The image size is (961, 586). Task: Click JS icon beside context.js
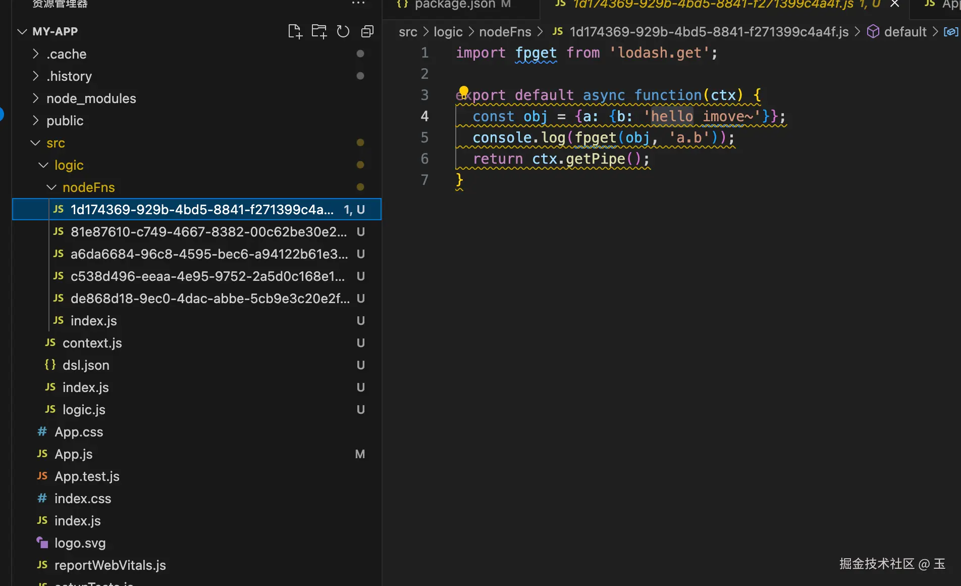click(x=50, y=343)
